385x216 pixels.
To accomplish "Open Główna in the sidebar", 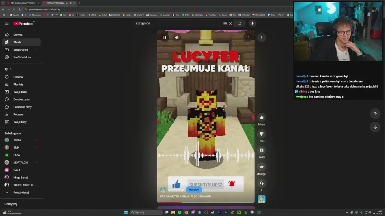I will coord(21,35).
